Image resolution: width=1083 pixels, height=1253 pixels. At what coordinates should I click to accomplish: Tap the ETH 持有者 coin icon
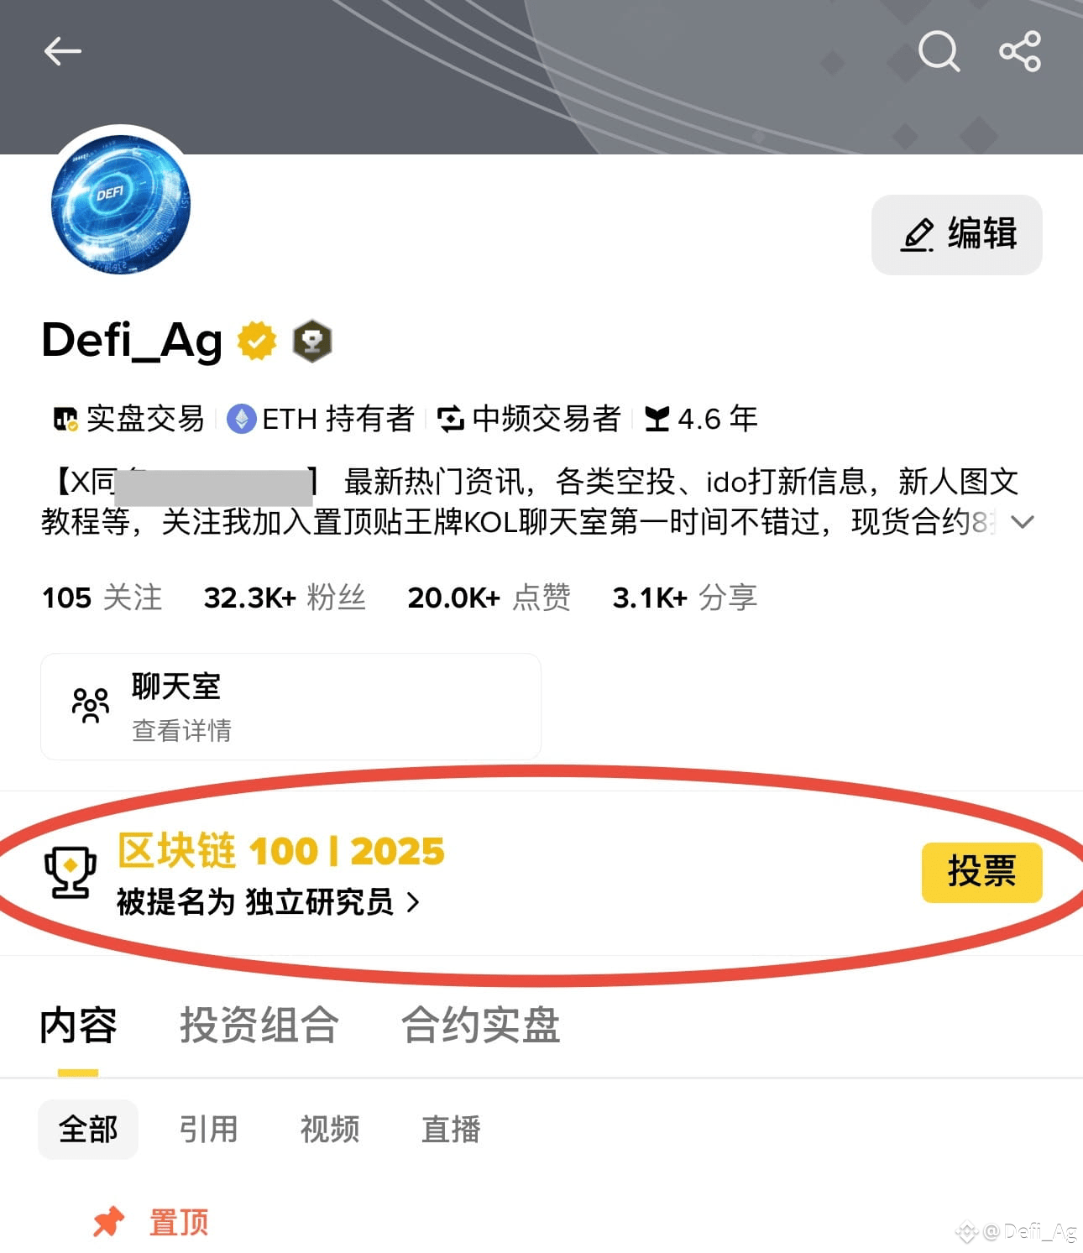pos(242,419)
